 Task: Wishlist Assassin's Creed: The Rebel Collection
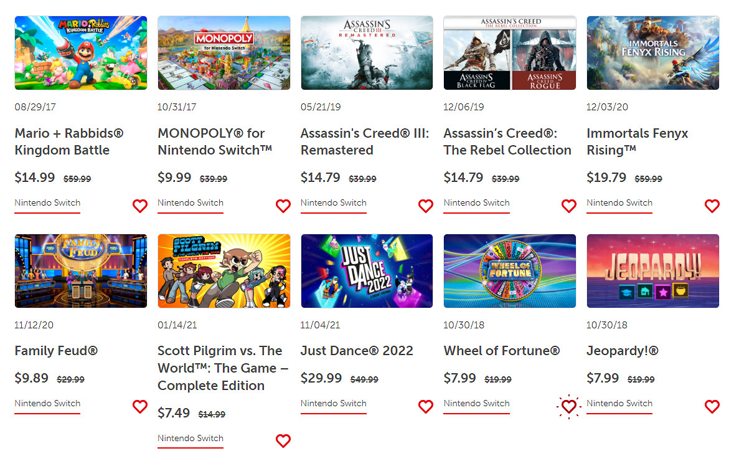click(x=569, y=206)
